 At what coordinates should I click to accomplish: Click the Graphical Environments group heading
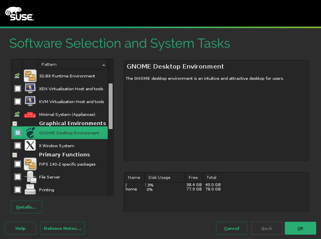click(x=72, y=123)
